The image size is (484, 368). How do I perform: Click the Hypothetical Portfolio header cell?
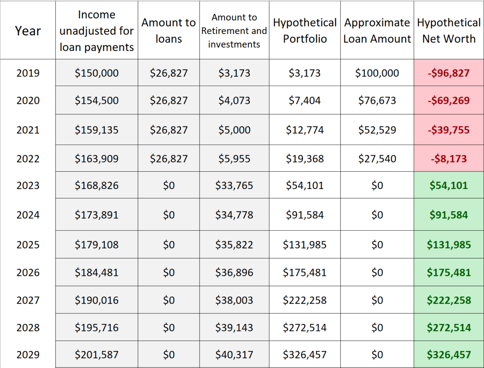tap(305, 30)
